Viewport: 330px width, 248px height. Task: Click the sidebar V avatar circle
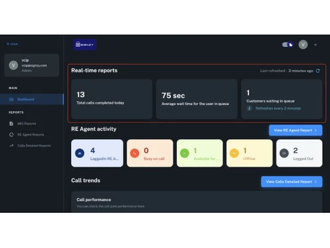(x=13, y=65)
